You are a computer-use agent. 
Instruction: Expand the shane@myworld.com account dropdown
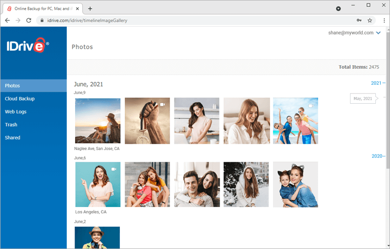pos(378,33)
